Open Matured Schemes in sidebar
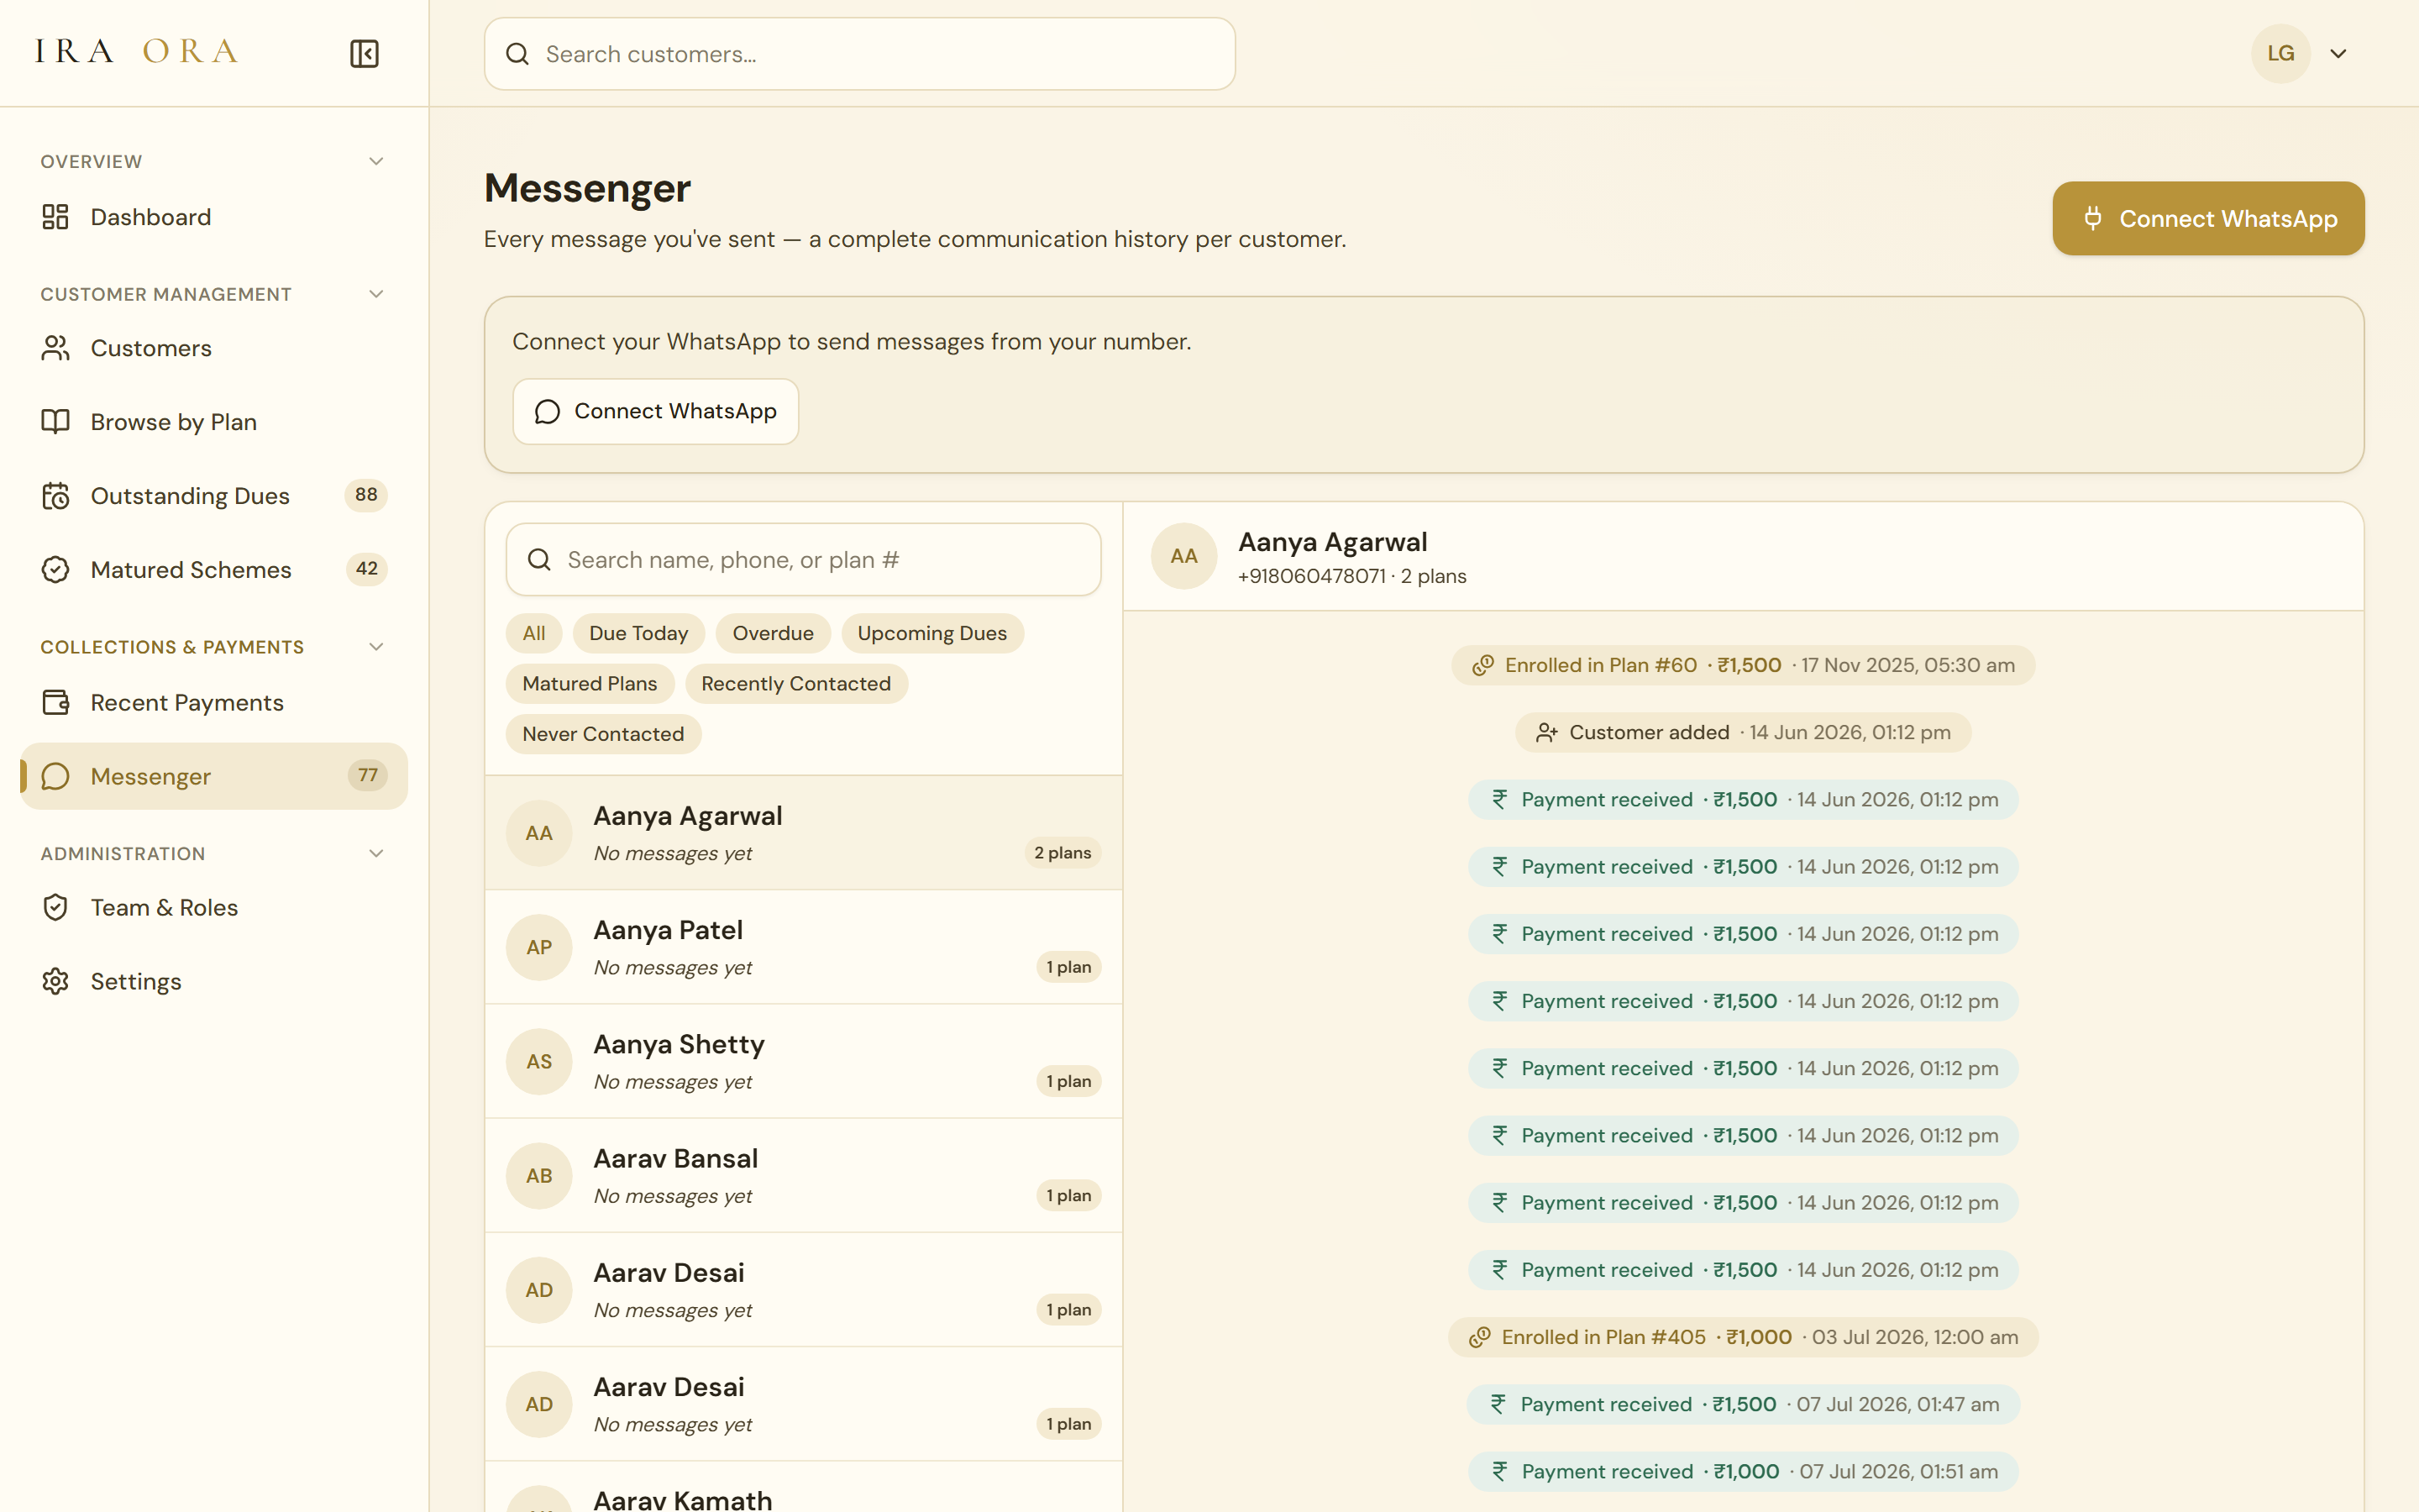This screenshot has height=1512, width=2419. click(x=214, y=570)
